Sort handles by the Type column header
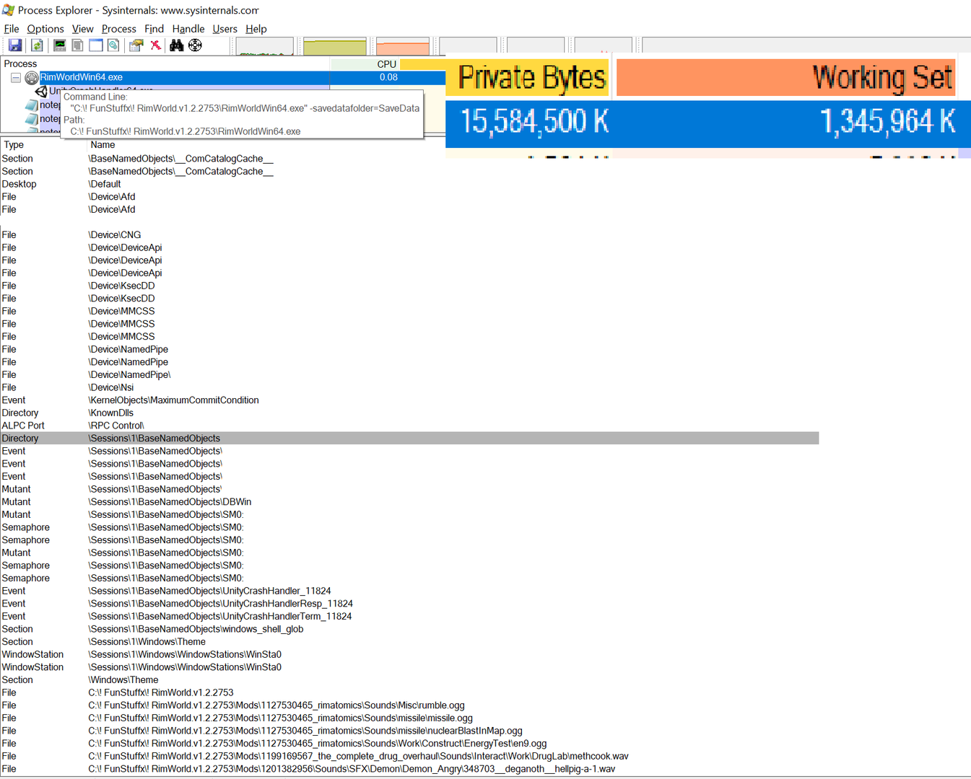The image size is (971, 779). [x=43, y=145]
